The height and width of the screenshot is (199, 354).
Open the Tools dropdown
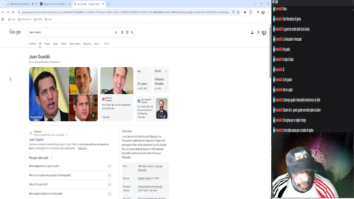[107, 44]
